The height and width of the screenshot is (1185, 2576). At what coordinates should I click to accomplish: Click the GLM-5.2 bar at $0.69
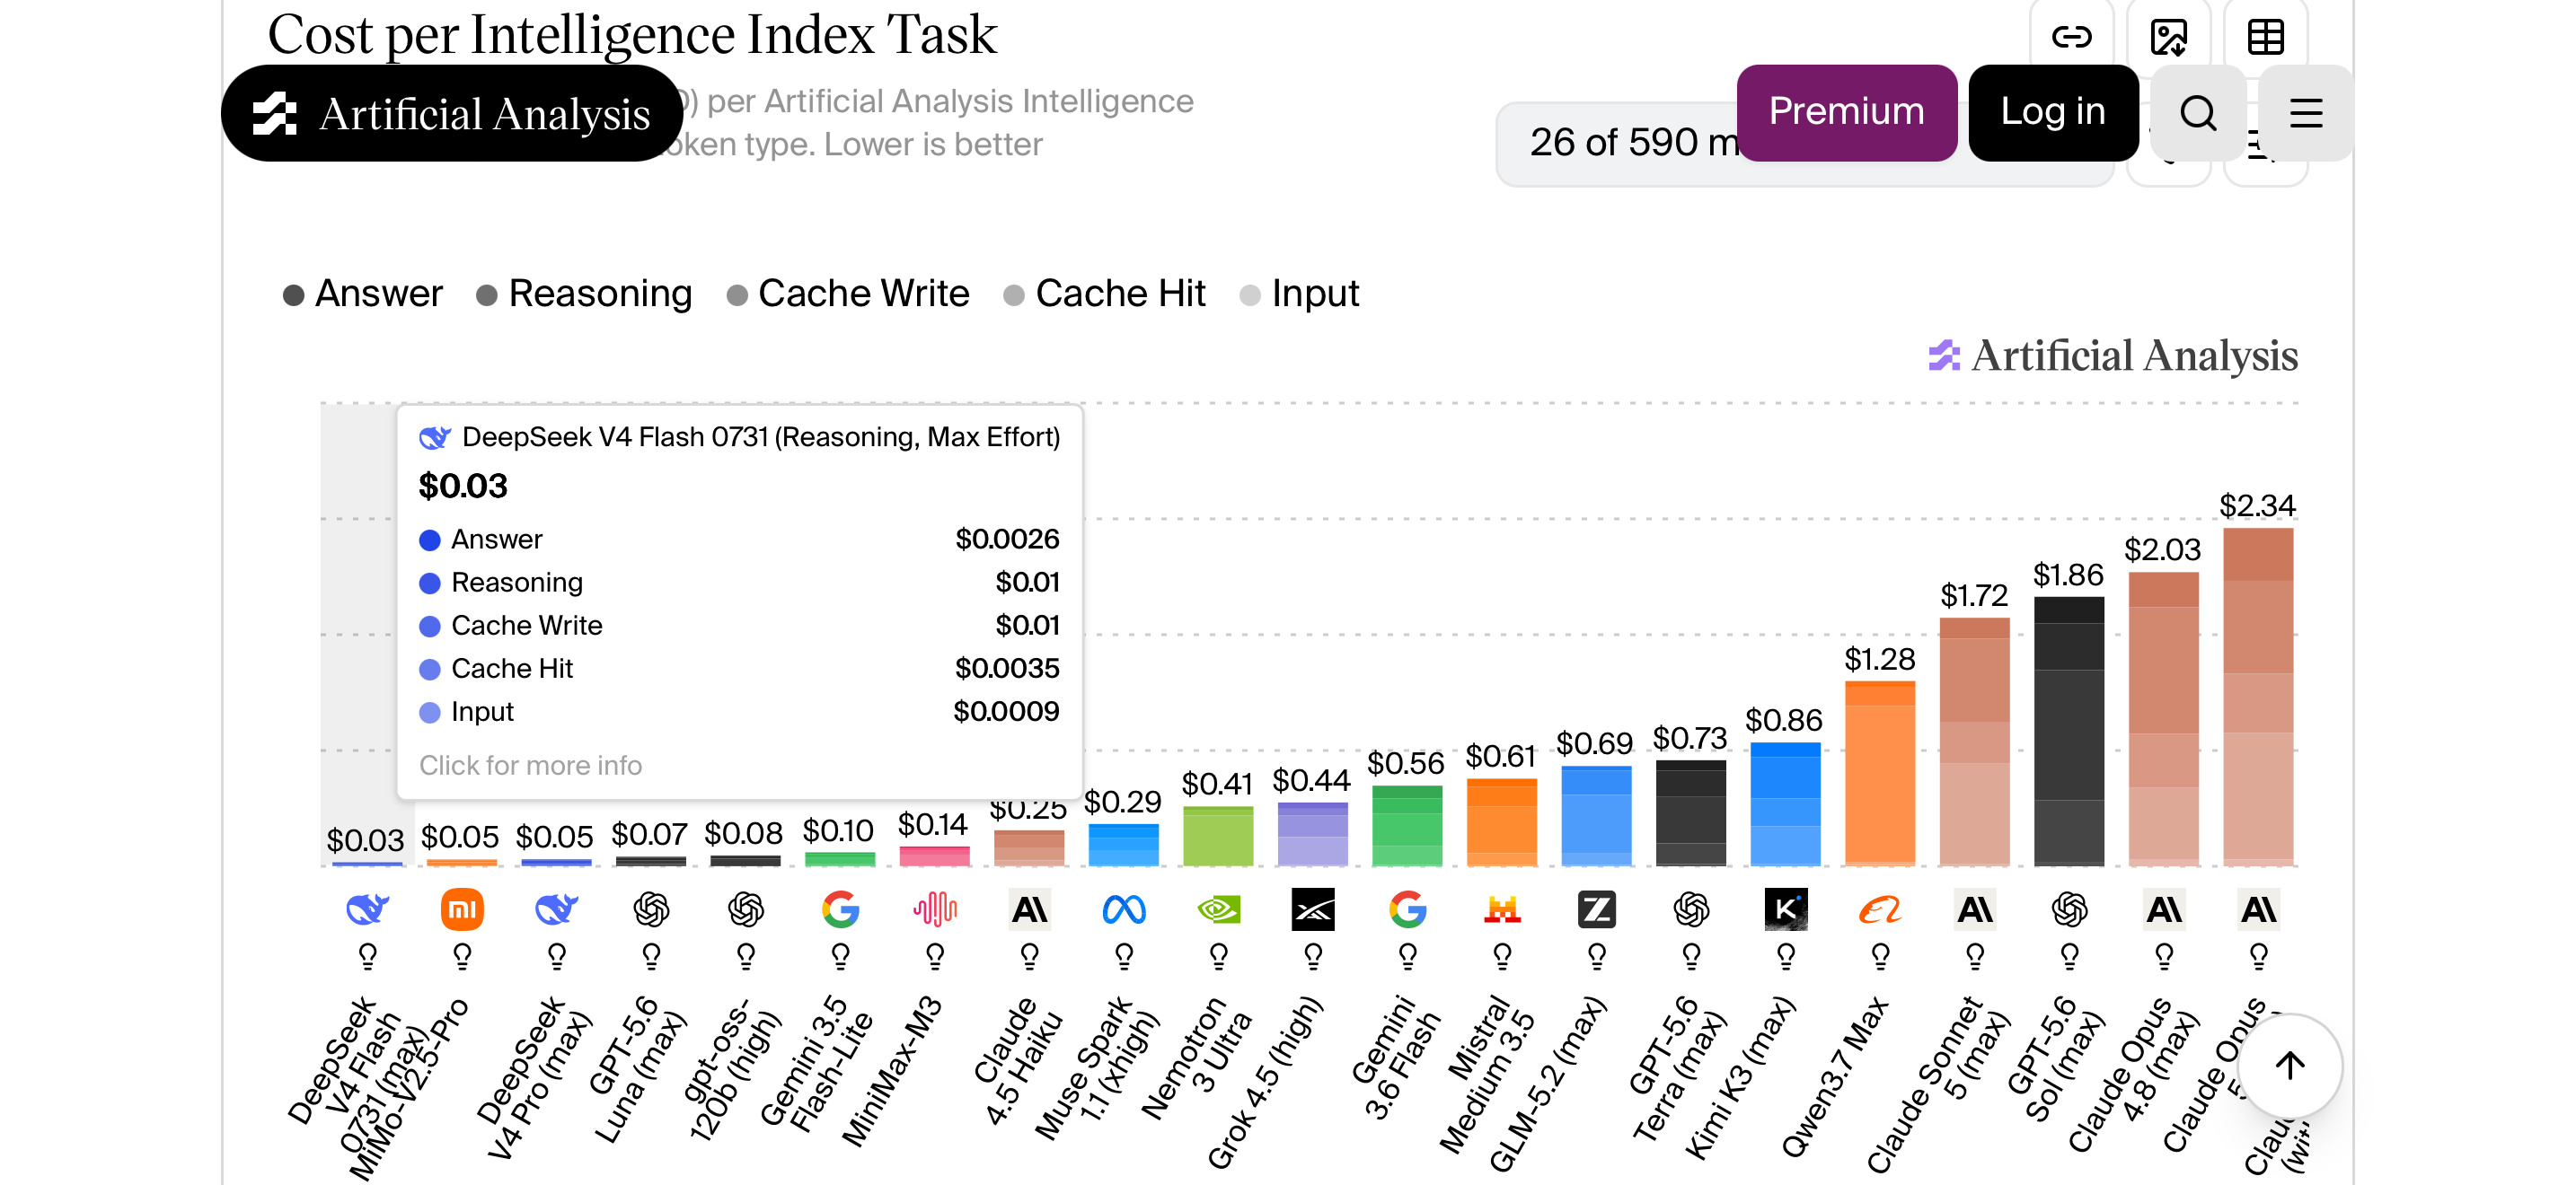tap(1597, 815)
